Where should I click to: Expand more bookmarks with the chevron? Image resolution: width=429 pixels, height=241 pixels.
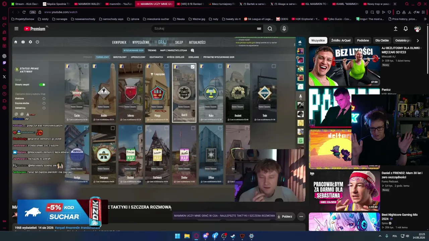425,19
